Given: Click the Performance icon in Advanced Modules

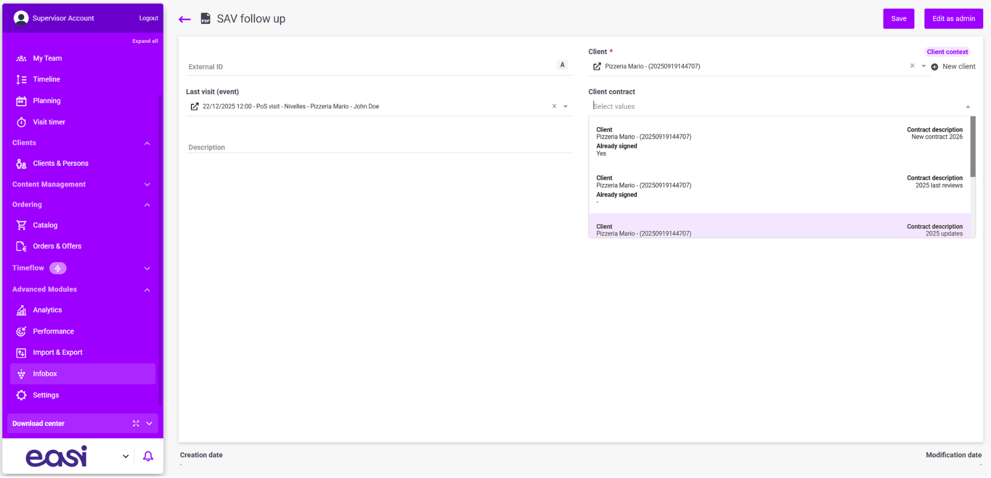Looking at the screenshot, I should coord(21,331).
